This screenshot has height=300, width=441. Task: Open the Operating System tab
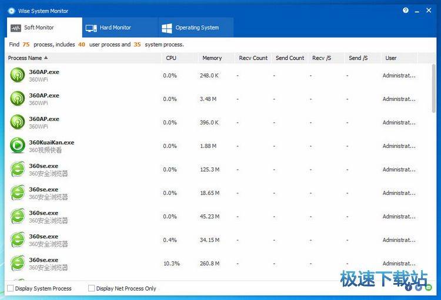(x=190, y=28)
